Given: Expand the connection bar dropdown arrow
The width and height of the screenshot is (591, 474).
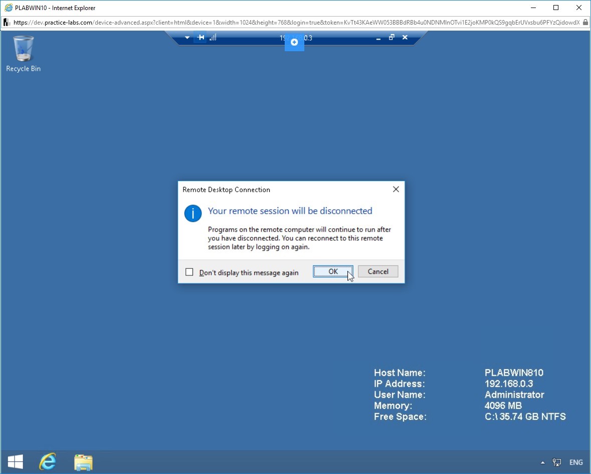Looking at the screenshot, I should point(187,38).
